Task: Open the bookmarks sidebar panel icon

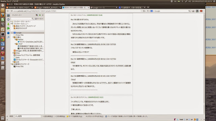Action: pos(8,15)
